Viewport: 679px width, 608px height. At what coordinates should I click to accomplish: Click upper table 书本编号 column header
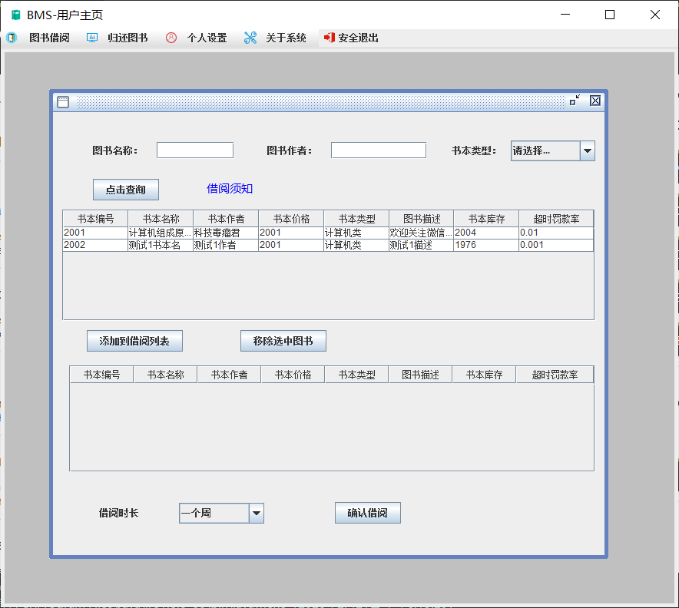click(x=95, y=219)
